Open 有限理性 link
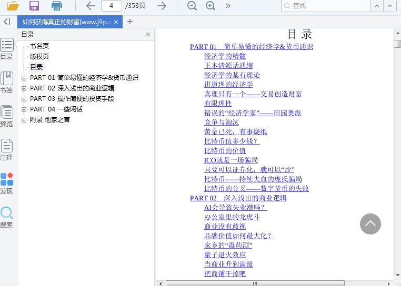Viewport: 401px width, 286px height. (x=218, y=103)
